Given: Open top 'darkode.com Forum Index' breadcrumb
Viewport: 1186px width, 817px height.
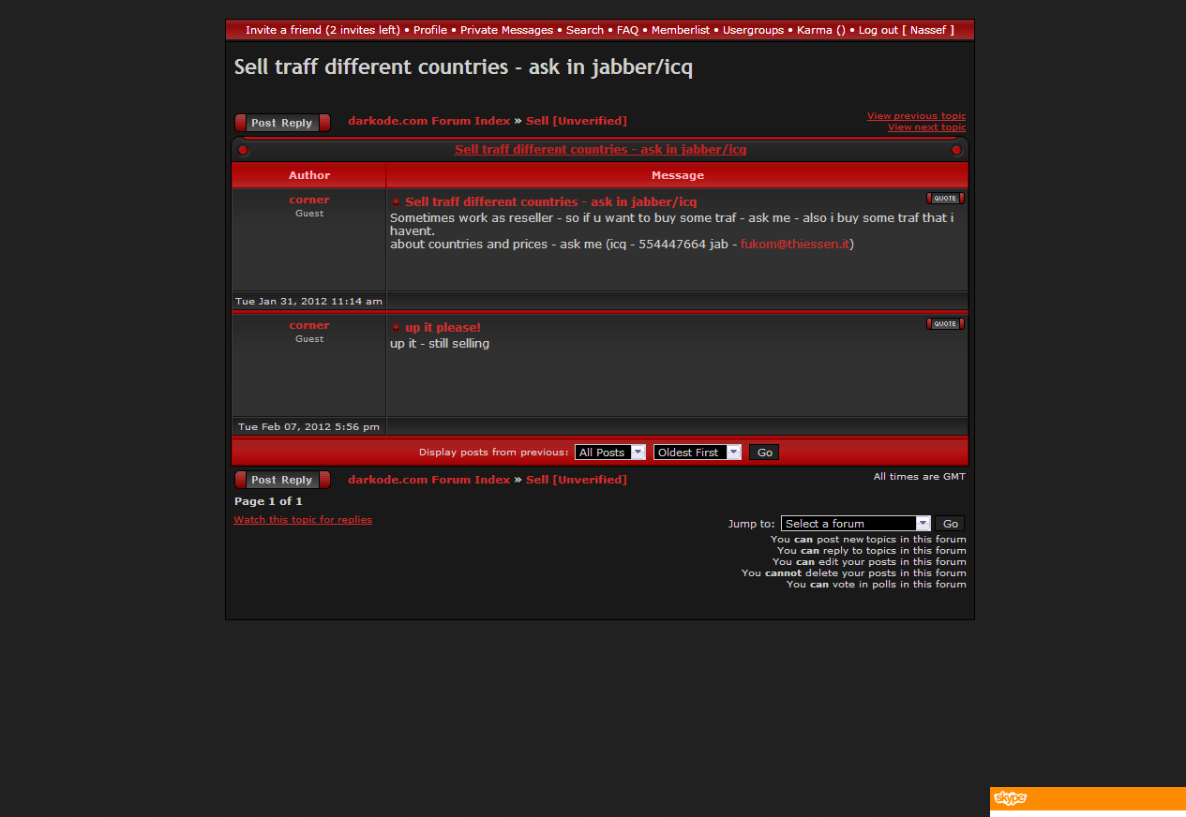Looking at the screenshot, I should pyautogui.click(x=428, y=121).
